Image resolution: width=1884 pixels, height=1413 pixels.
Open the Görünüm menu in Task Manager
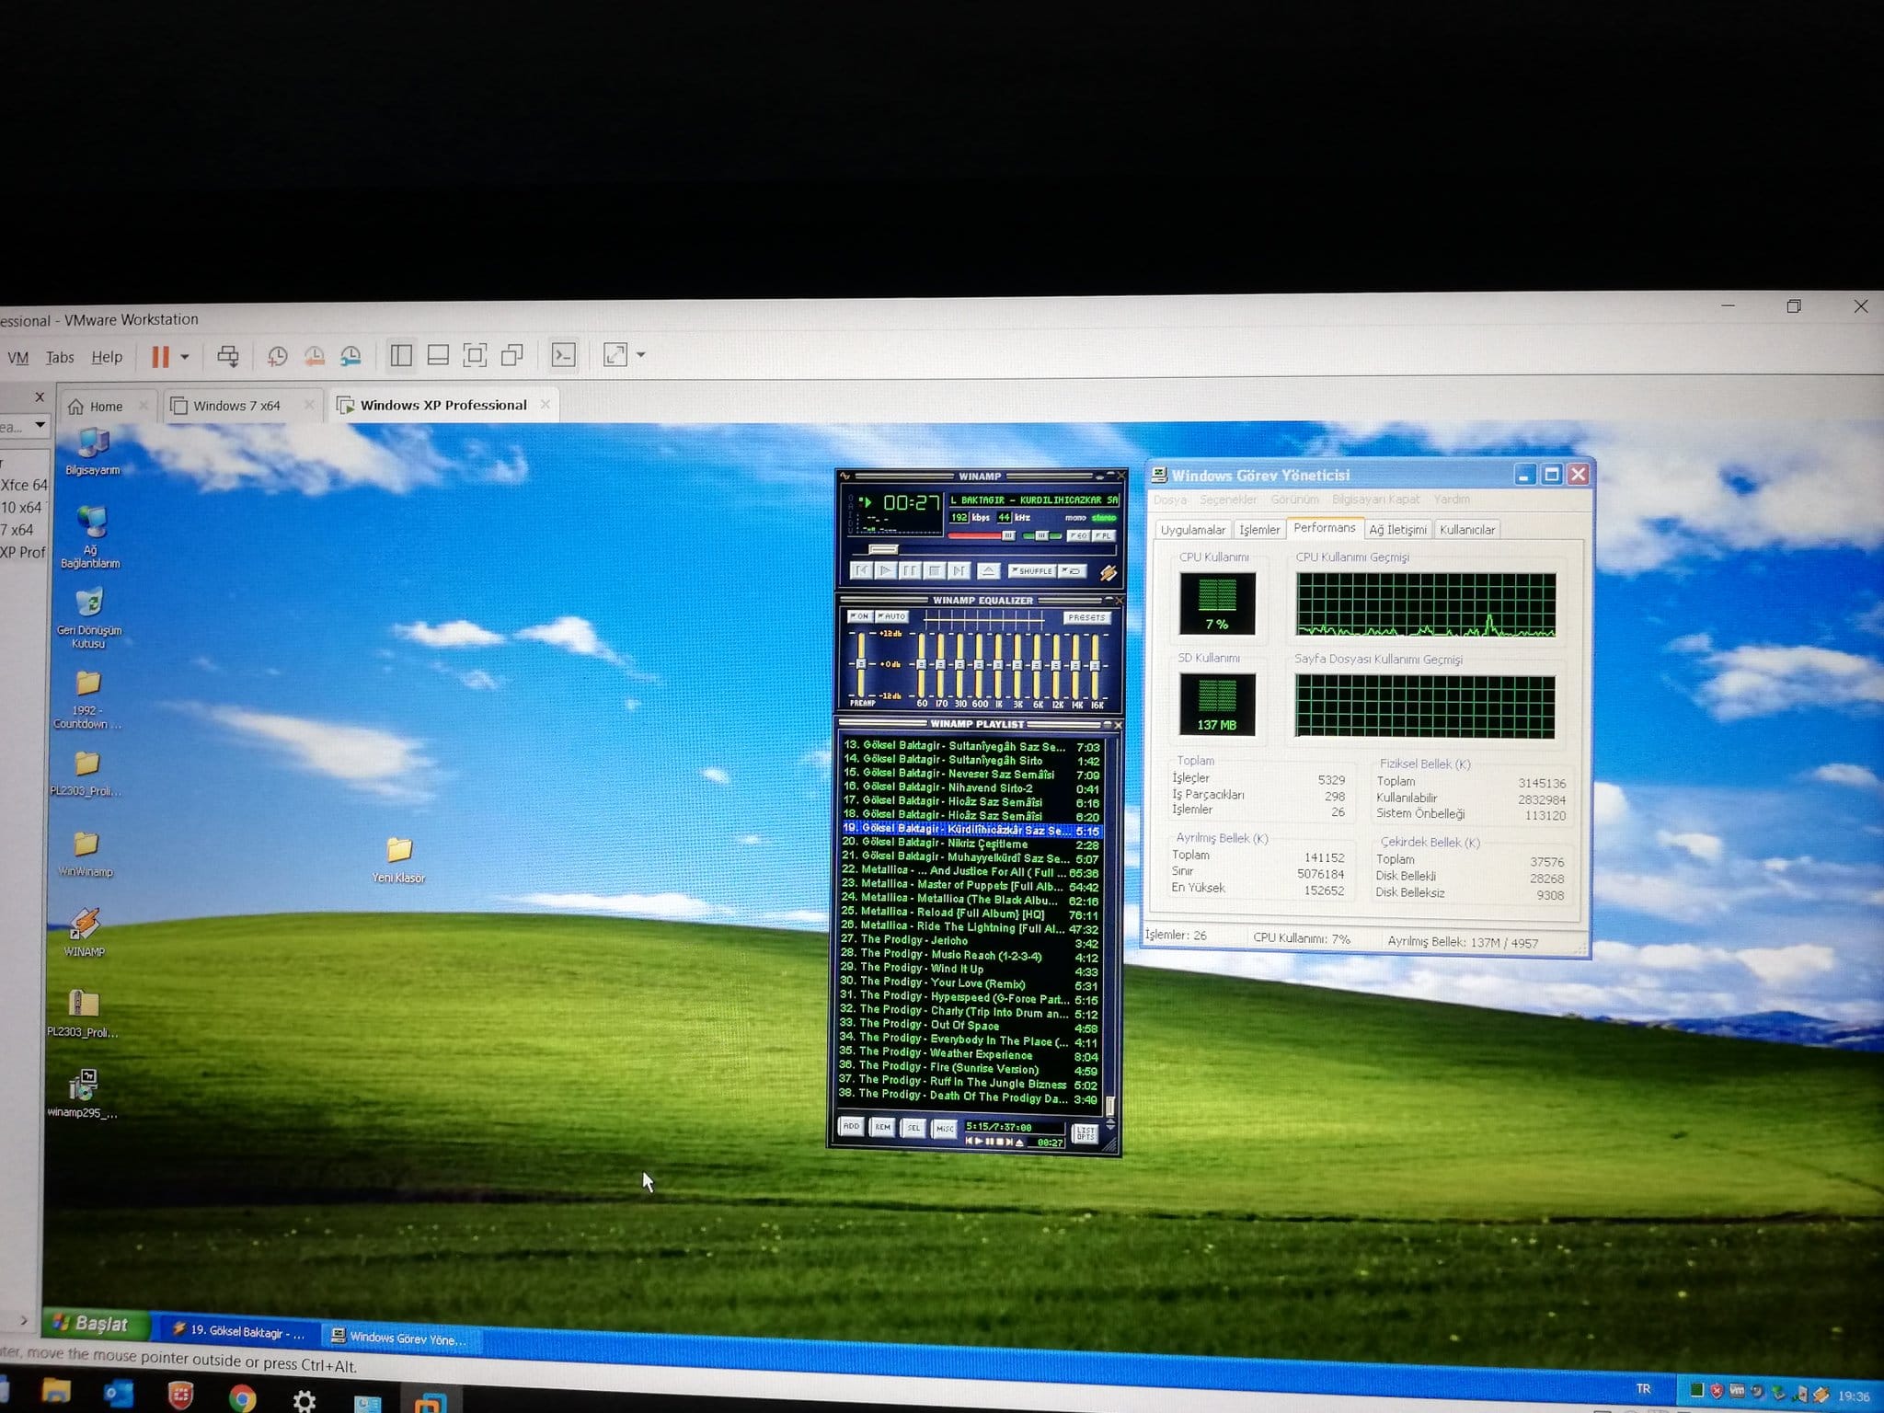tap(1294, 500)
